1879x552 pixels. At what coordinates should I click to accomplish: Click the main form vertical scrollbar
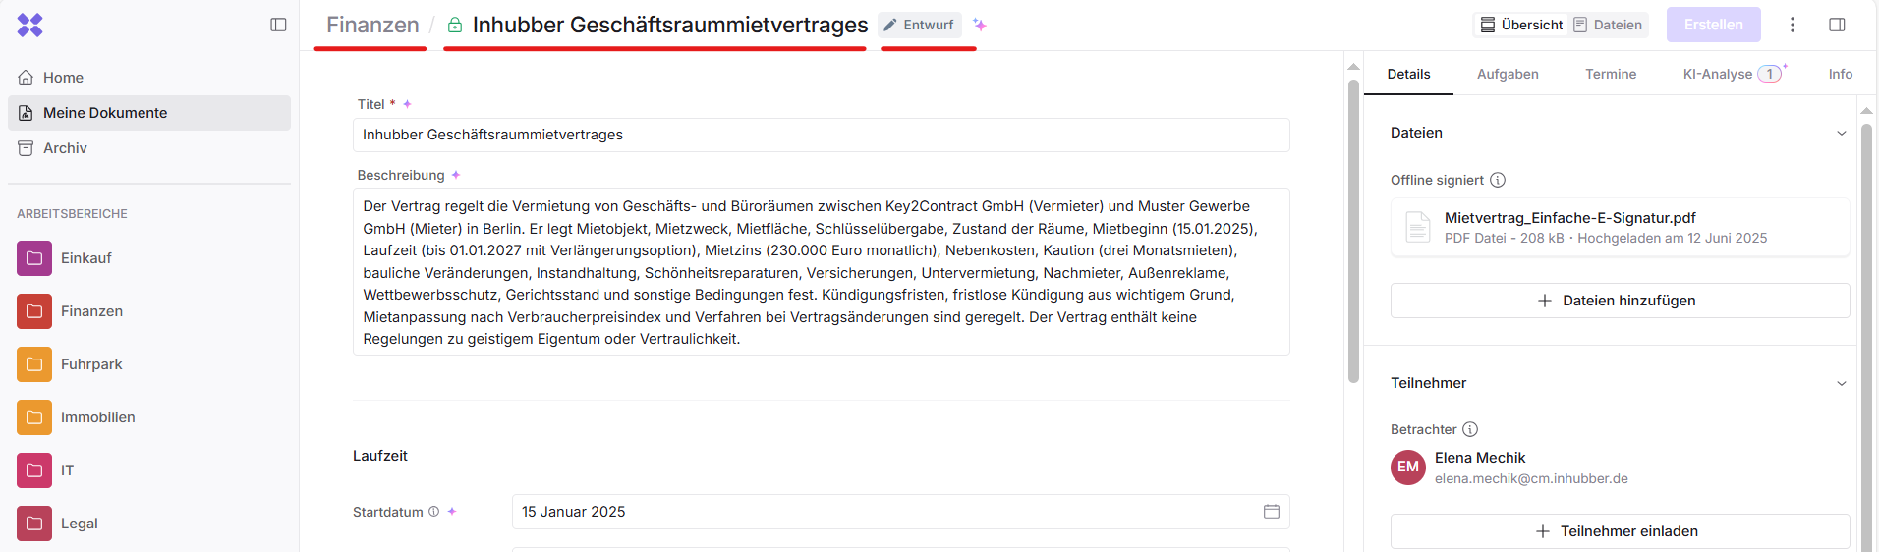click(1353, 231)
